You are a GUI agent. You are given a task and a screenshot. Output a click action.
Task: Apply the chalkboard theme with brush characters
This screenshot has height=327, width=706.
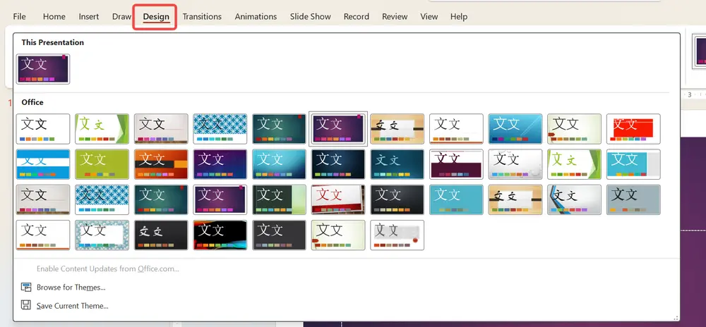[x=161, y=235]
